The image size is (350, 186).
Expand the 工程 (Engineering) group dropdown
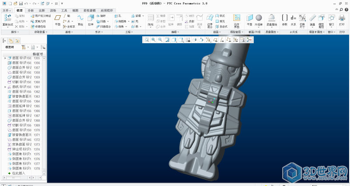[x=129, y=32]
